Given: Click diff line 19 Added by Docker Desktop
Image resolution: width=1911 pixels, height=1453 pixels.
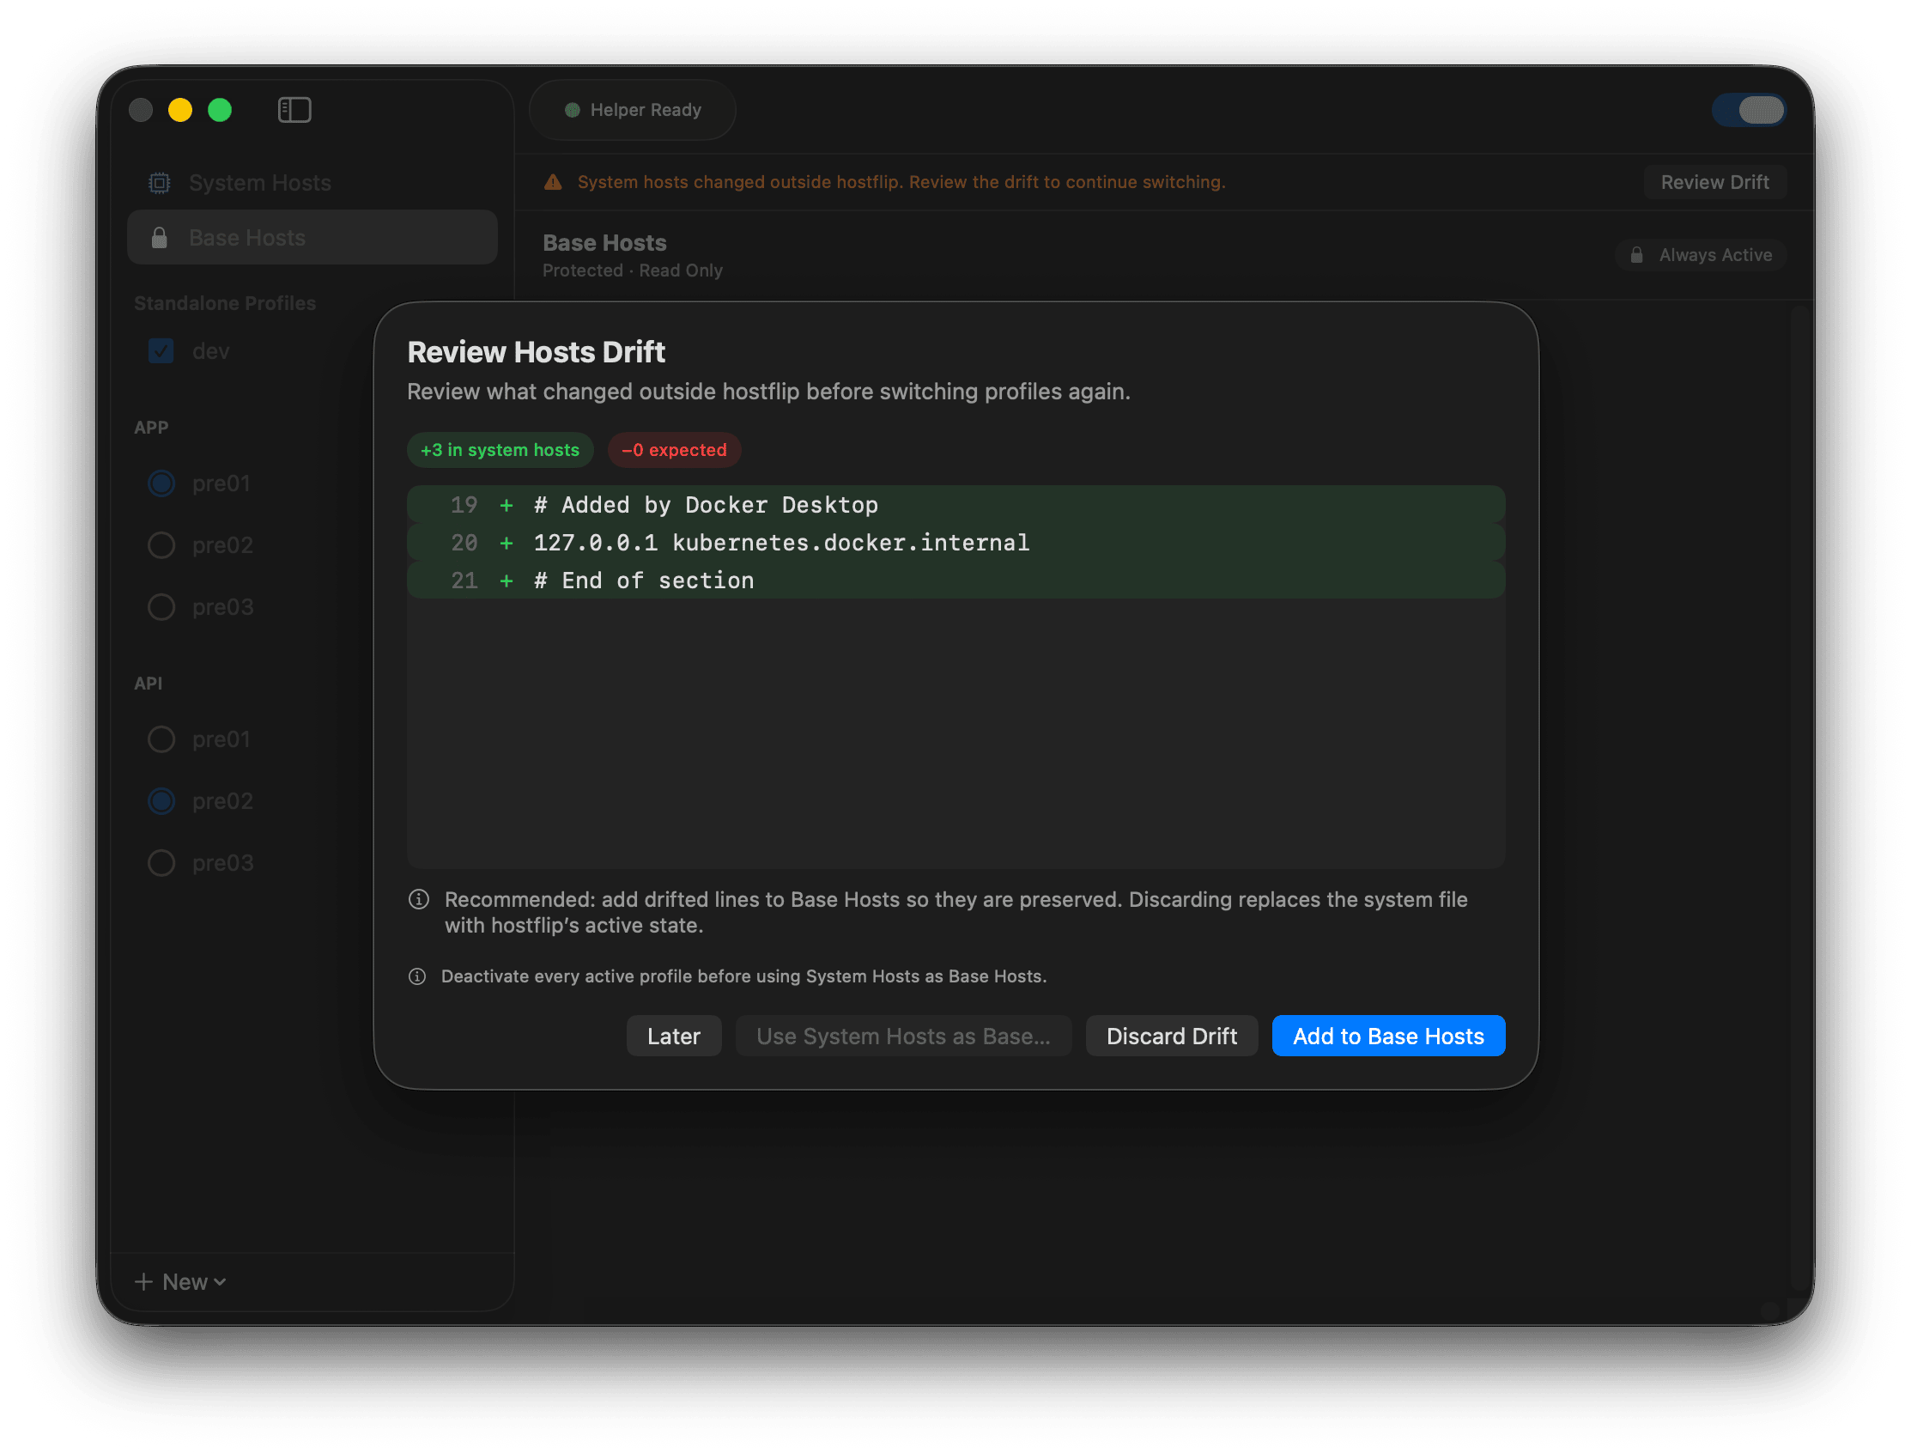Looking at the screenshot, I should (955, 505).
